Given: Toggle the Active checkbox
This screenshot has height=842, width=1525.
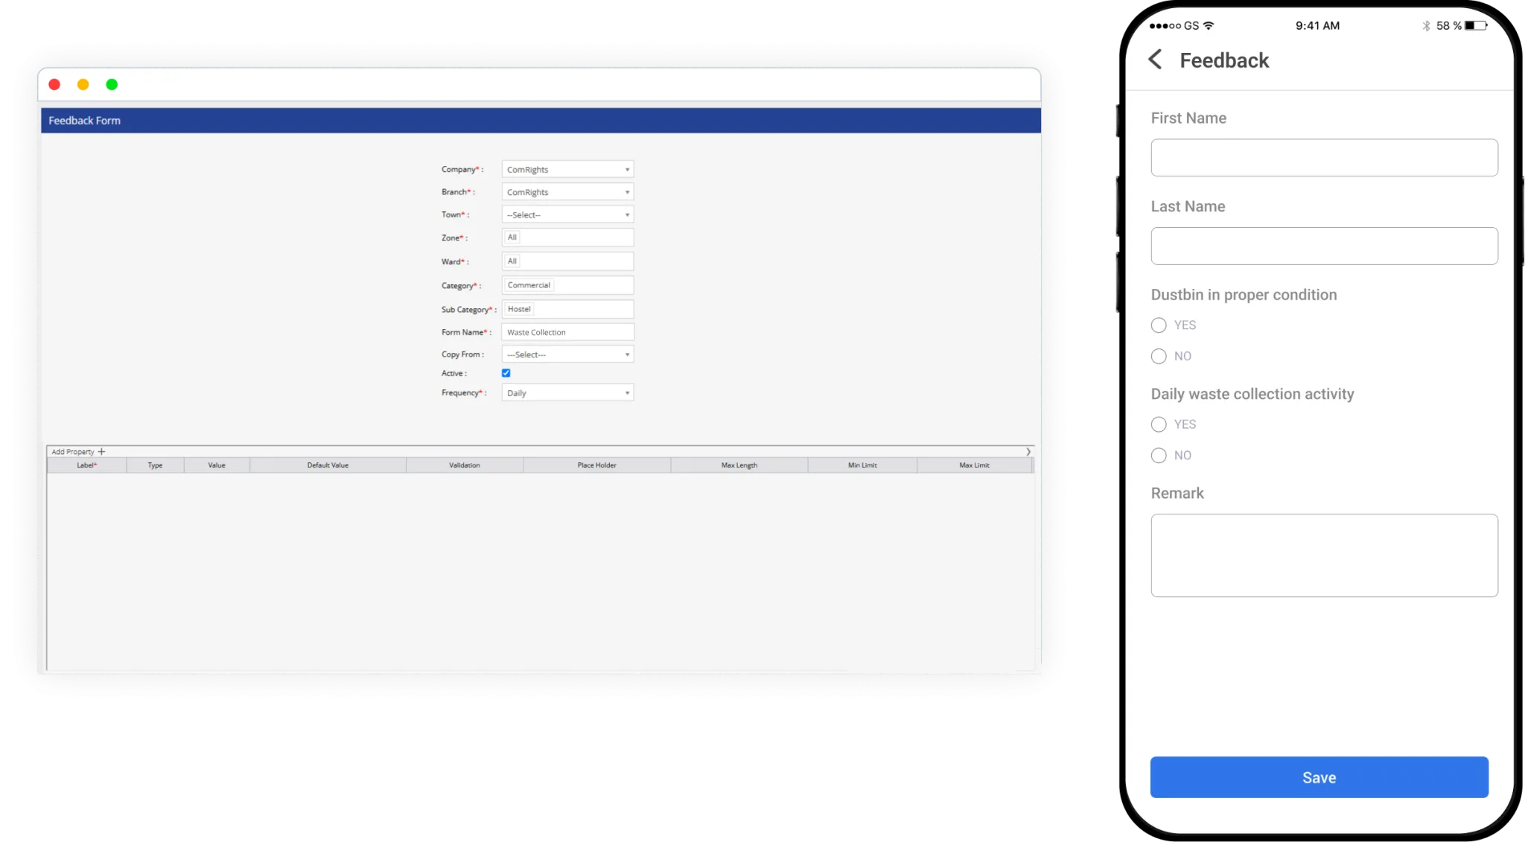Looking at the screenshot, I should pos(506,373).
